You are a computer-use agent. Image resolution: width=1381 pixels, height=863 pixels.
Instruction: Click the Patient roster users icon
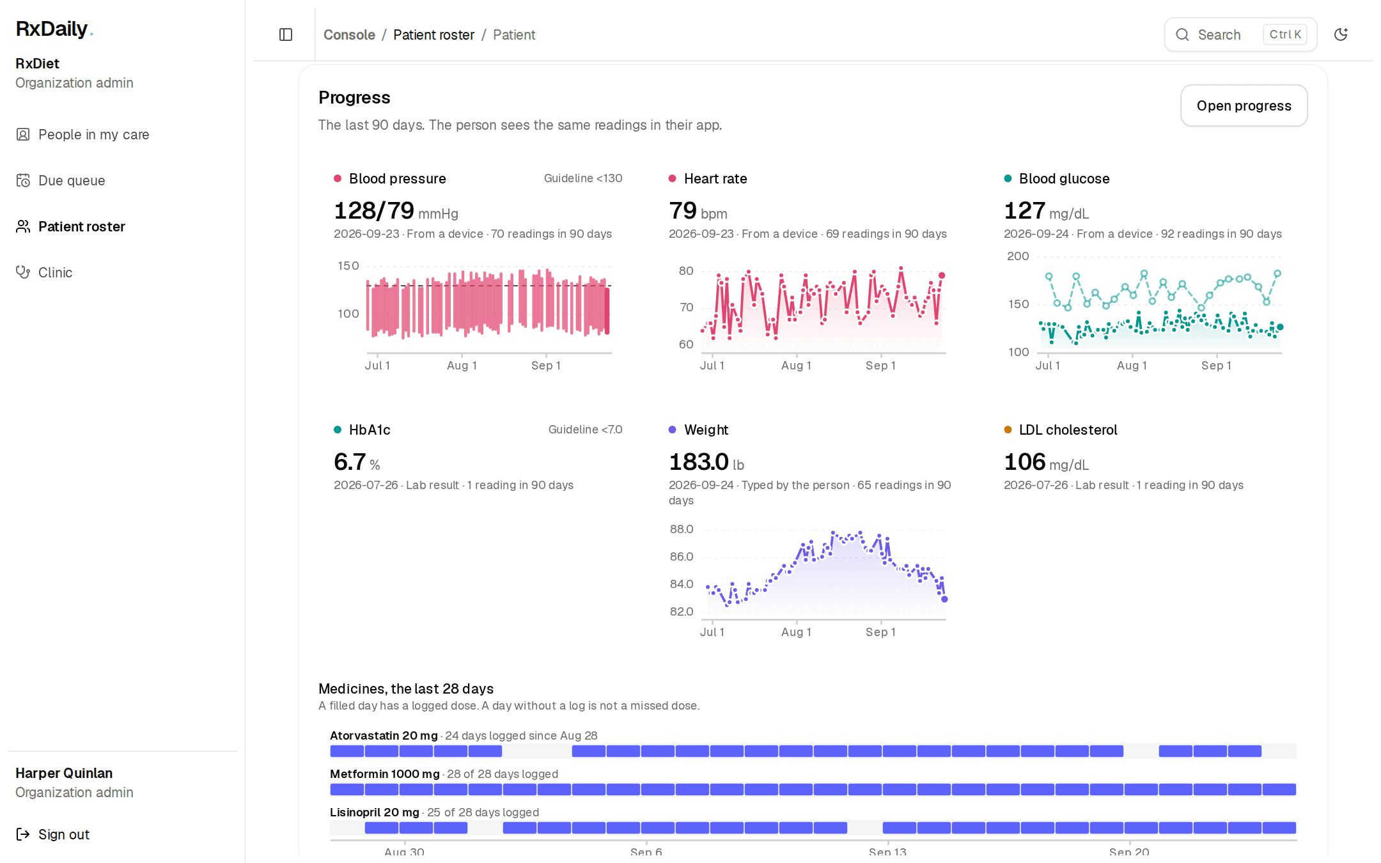pos(23,226)
